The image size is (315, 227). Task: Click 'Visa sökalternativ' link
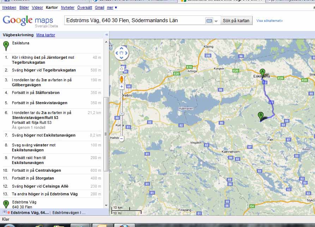point(269,21)
